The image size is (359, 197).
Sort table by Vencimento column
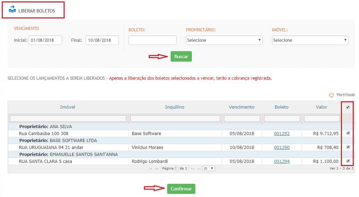click(x=242, y=107)
